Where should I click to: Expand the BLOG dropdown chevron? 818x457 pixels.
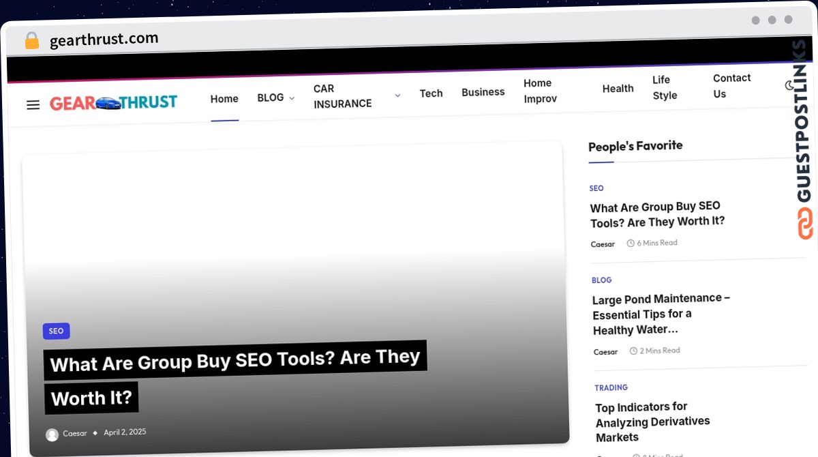coord(292,98)
